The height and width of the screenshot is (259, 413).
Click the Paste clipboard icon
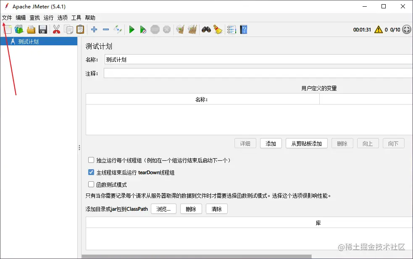pyautogui.click(x=80, y=29)
